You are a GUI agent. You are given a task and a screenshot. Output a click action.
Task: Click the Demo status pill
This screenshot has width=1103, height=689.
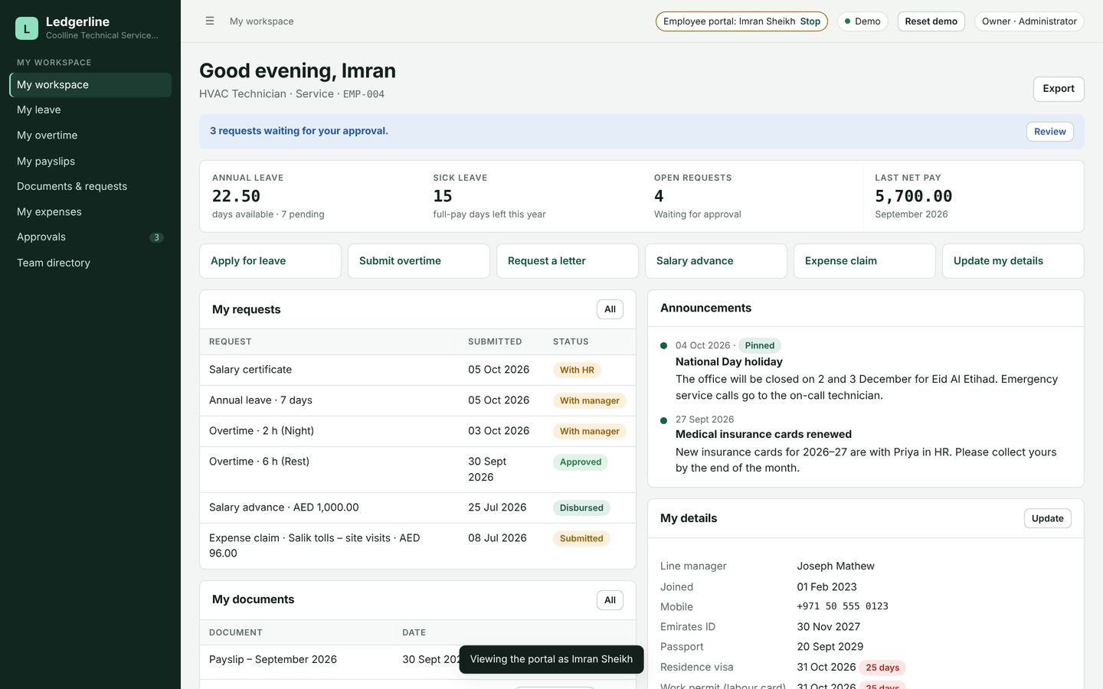coord(862,21)
